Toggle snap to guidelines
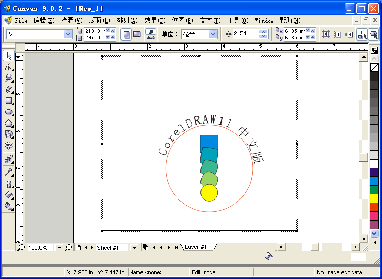Viewport: 382px width, 279px height. tap(337, 34)
